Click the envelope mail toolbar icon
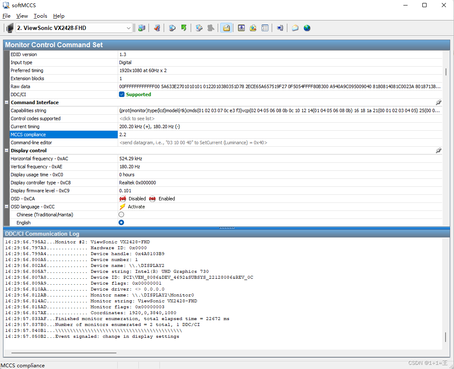454x369 pixels. tap(295, 28)
